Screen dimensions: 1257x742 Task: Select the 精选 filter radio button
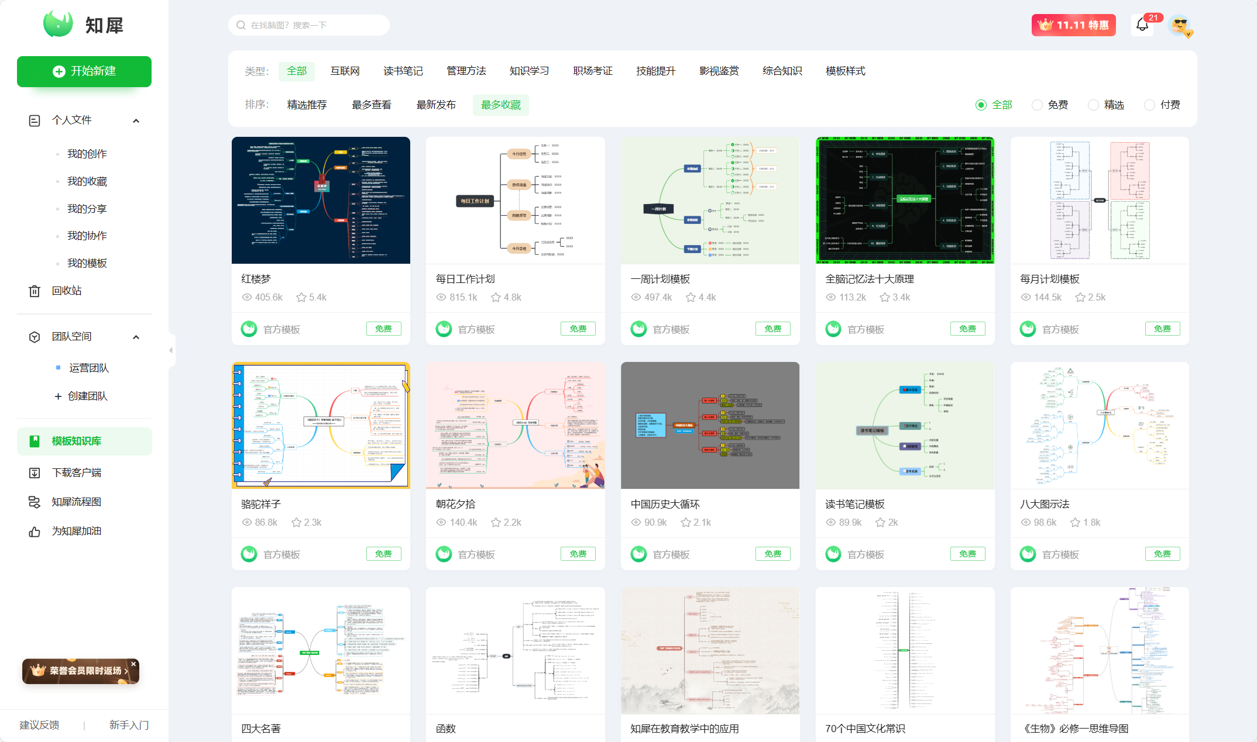1093,105
